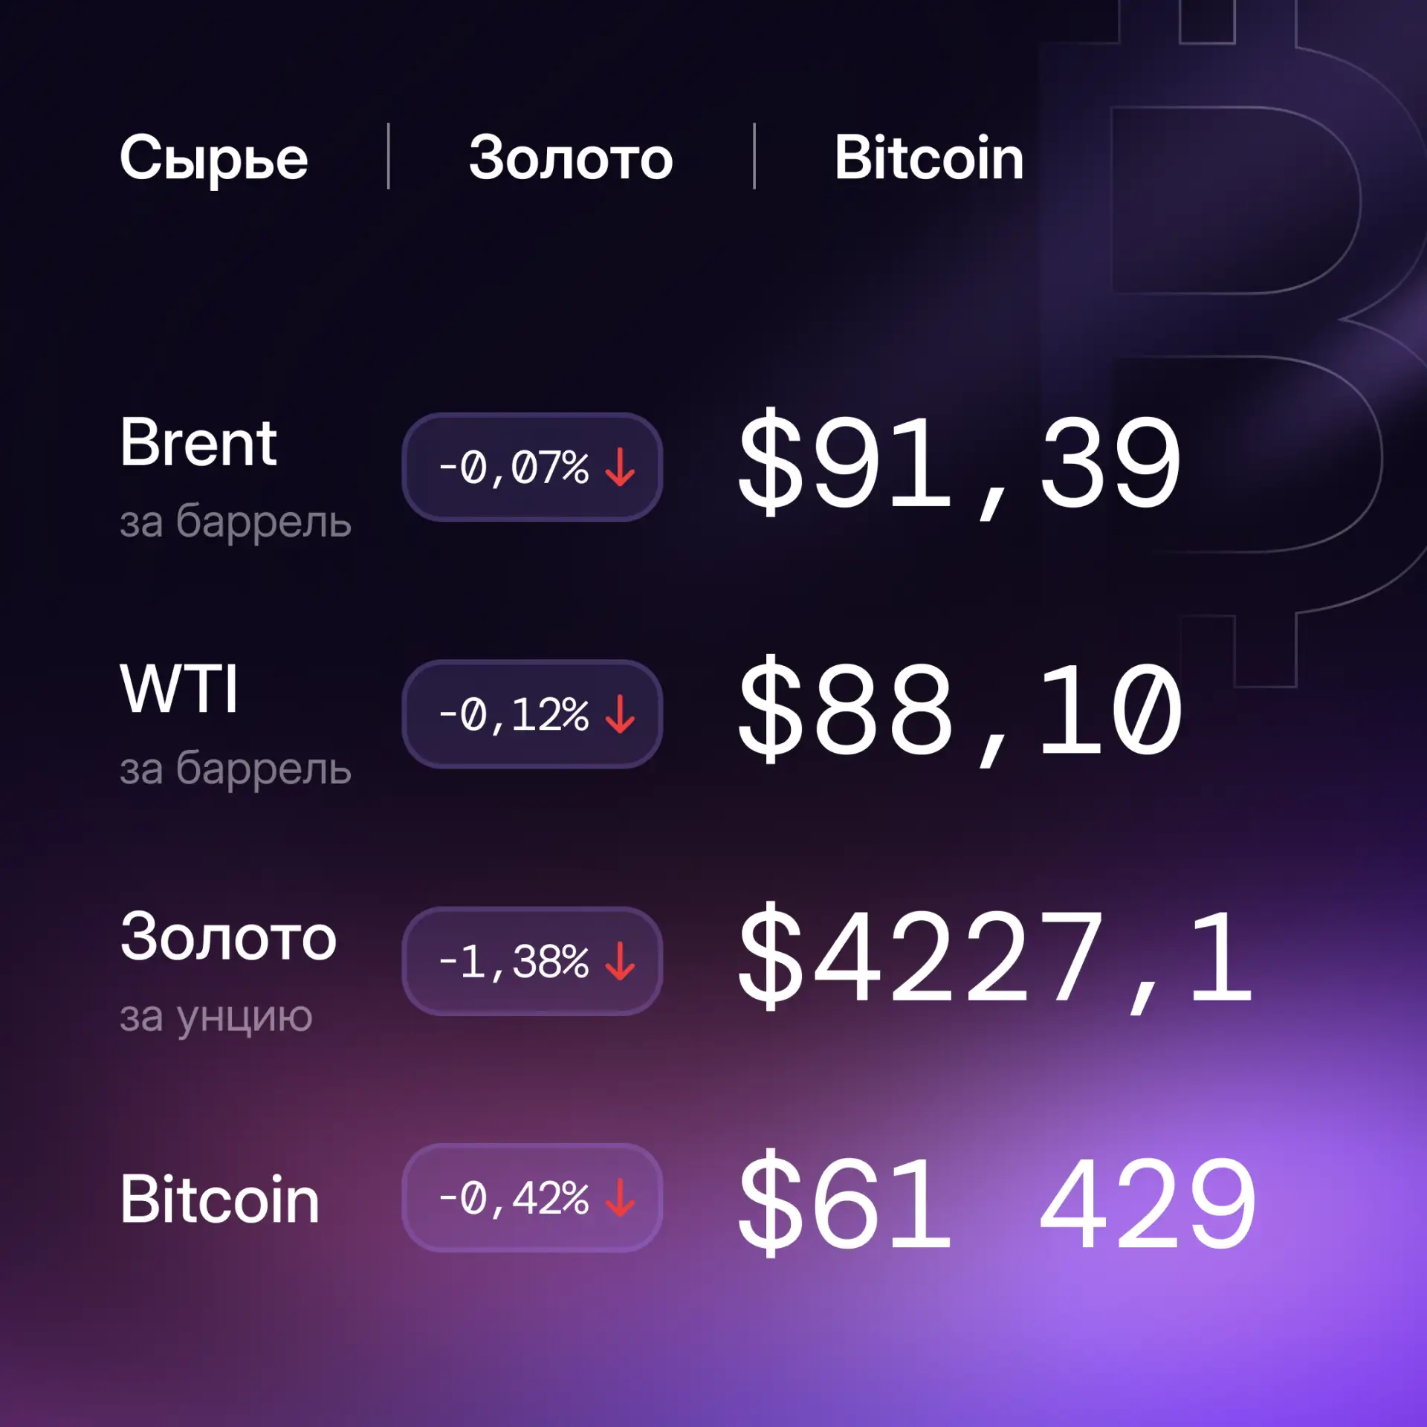Click the Золото row label in the list
The width and height of the screenshot is (1427, 1427).
click(228, 937)
